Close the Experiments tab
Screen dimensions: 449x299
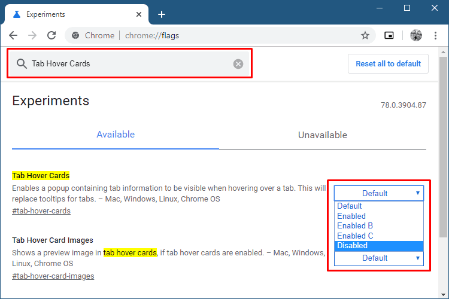pos(139,14)
